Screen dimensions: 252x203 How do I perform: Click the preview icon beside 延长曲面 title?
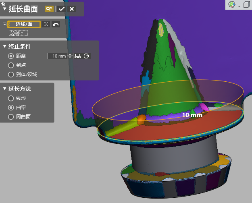click(50, 9)
